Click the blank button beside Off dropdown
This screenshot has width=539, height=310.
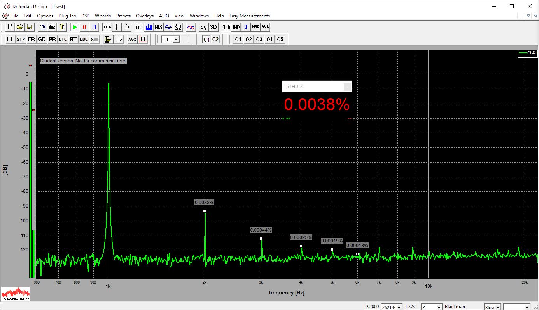pos(185,39)
